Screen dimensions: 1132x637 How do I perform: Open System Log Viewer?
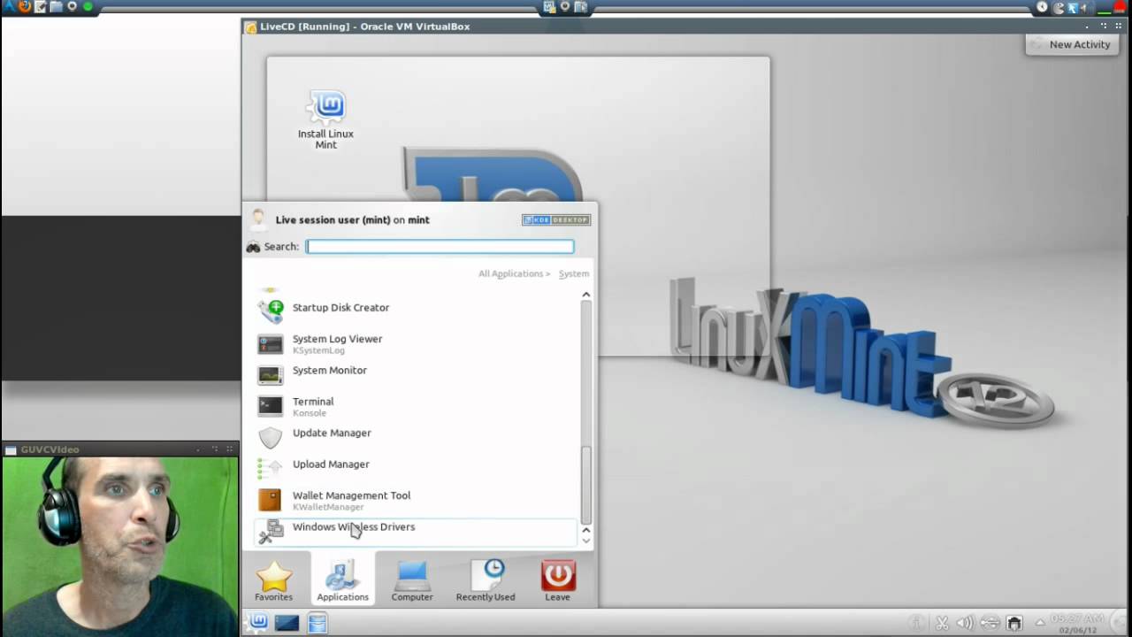(416, 343)
